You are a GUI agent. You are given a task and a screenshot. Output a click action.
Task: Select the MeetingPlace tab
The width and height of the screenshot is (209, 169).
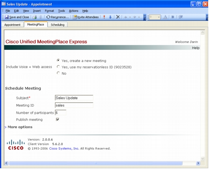click(35, 24)
